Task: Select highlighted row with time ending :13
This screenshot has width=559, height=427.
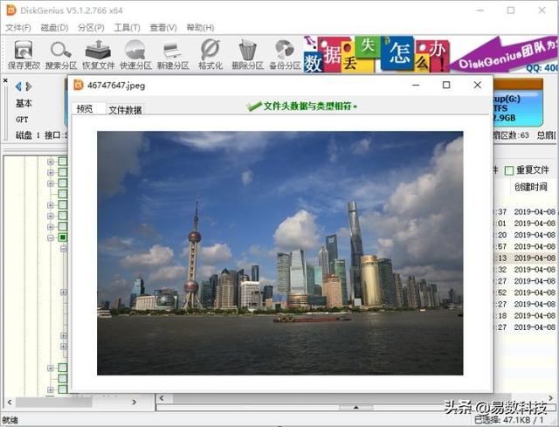Action: [x=526, y=258]
